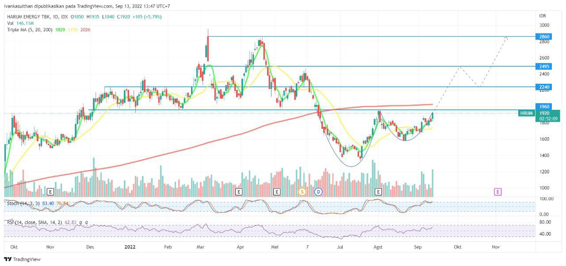This screenshot has width=566, height=266.
Task: Select the Triple MA (5, 20, 200) legend
Action: (x=29, y=30)
